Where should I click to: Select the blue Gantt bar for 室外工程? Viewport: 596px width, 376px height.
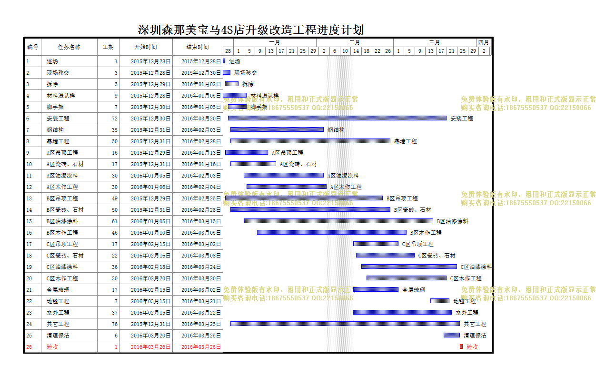pos(402,312)
